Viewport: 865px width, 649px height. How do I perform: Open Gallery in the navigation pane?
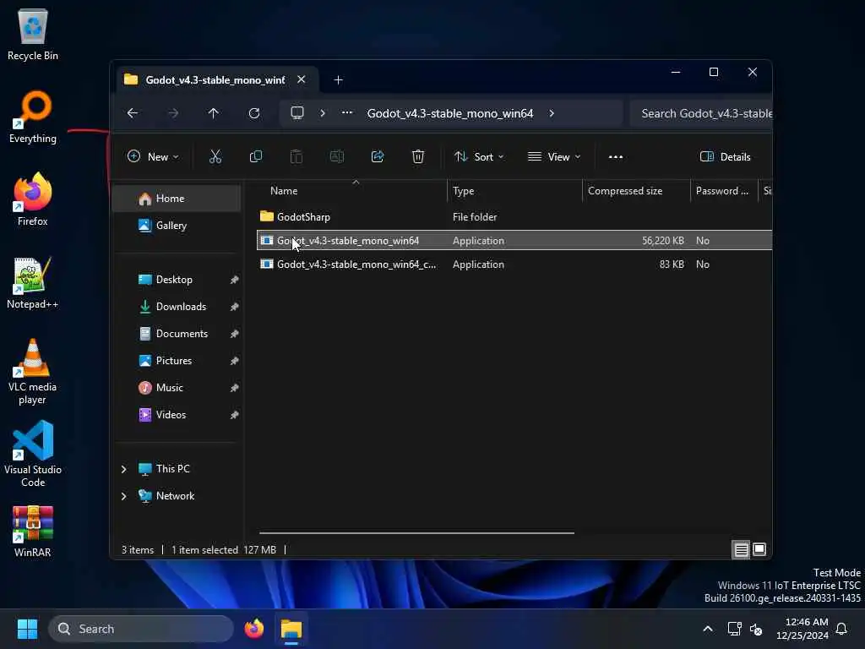pos(177,226)
